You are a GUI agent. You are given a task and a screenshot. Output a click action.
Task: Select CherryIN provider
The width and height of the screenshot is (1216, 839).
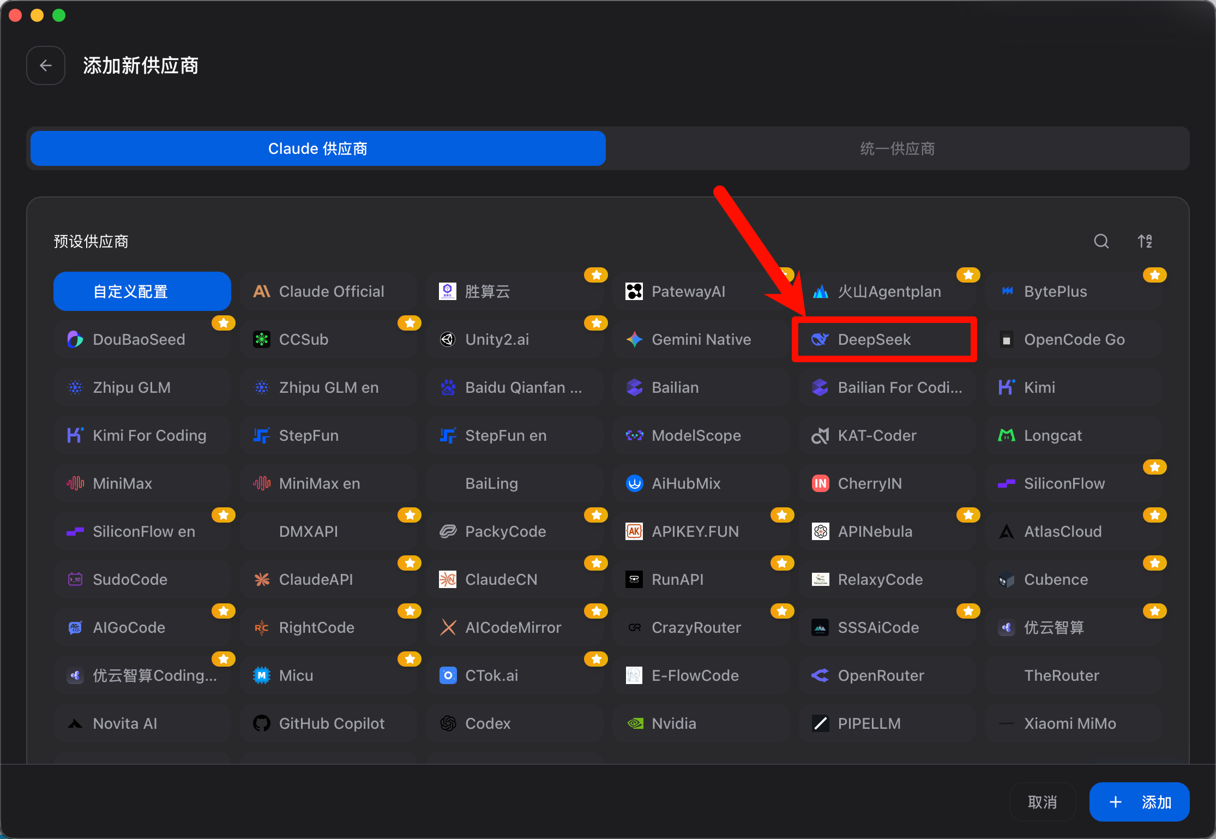coord(887,483)
